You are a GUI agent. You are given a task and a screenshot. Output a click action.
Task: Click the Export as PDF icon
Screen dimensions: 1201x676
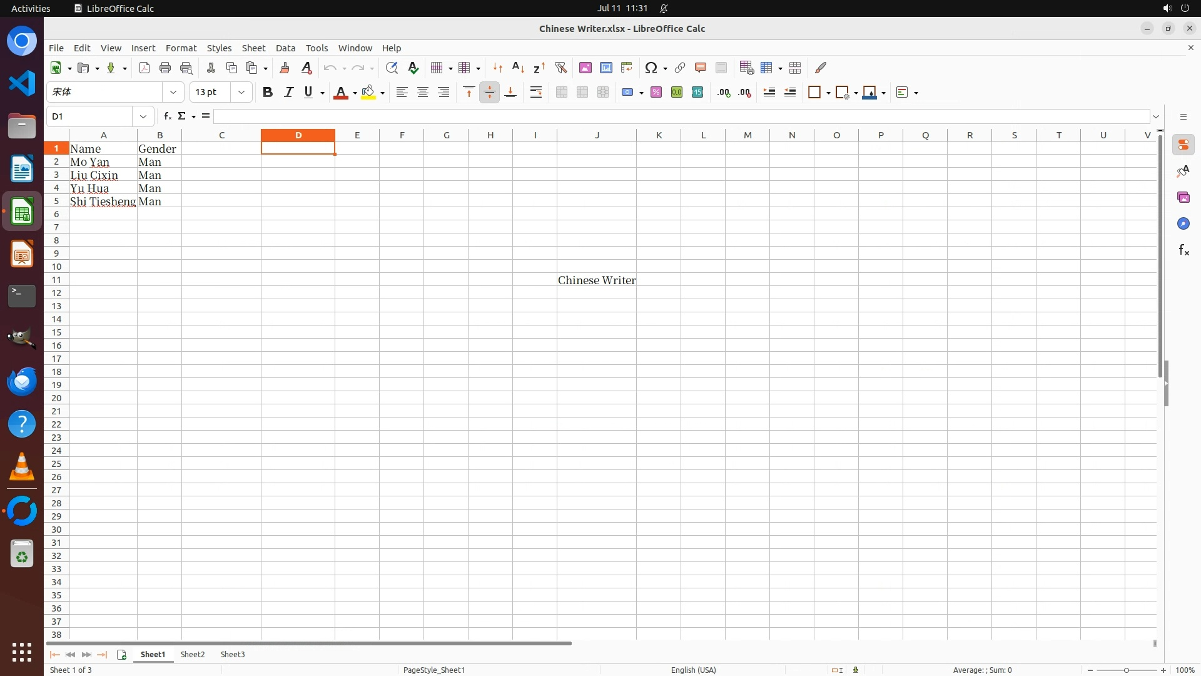tap(144, 68)
